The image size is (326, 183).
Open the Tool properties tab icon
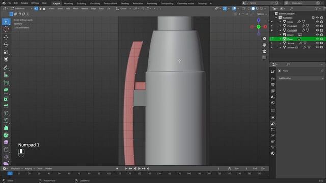pos(273,72)
